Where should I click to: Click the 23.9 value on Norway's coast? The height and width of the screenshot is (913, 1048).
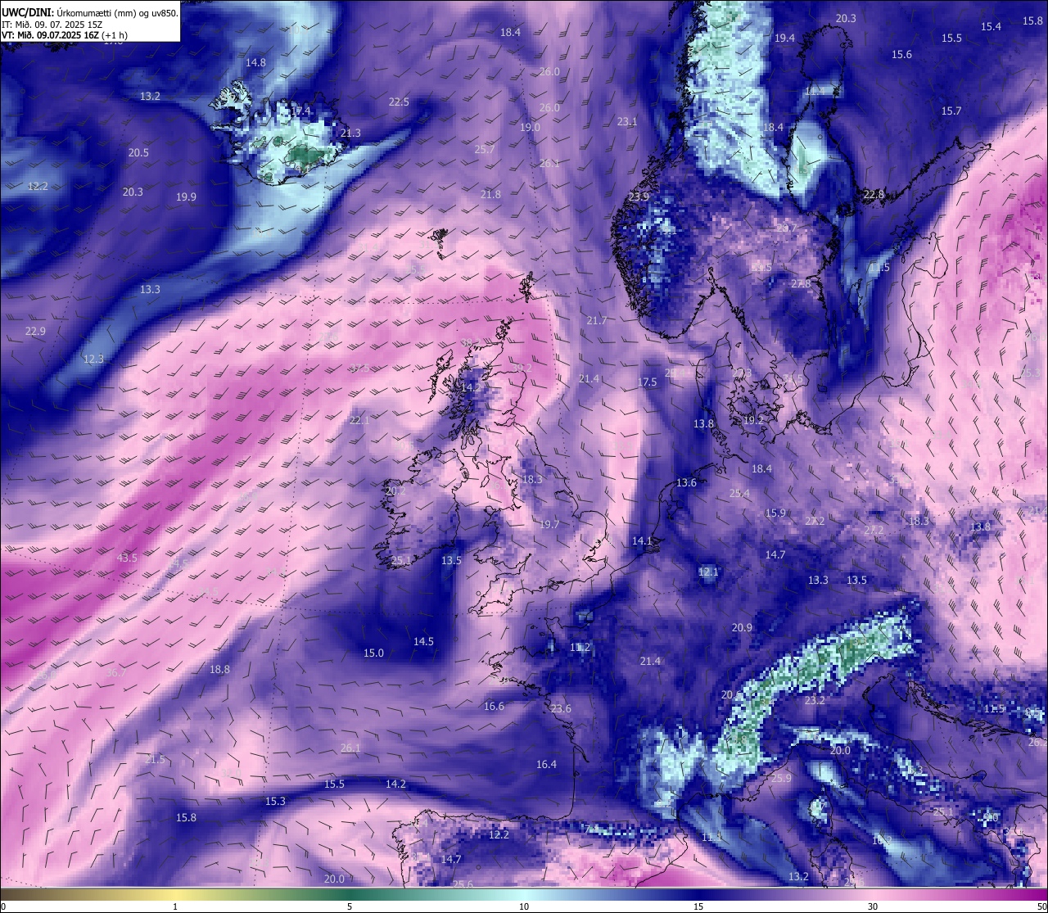[639, 197]
